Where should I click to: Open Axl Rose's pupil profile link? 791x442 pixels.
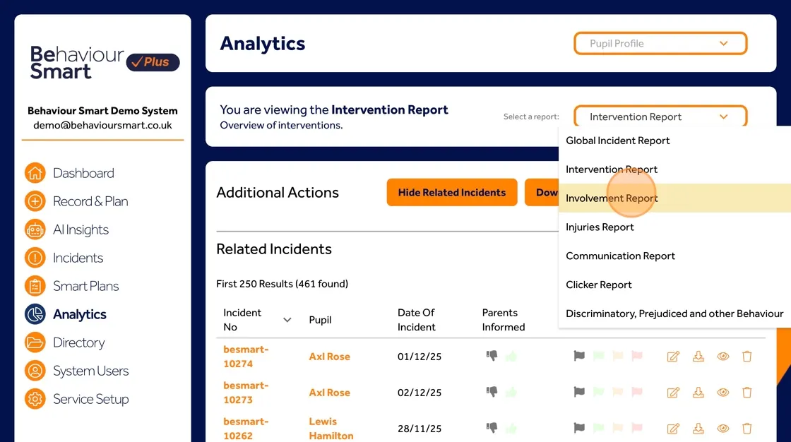click(x=329, y=357)
